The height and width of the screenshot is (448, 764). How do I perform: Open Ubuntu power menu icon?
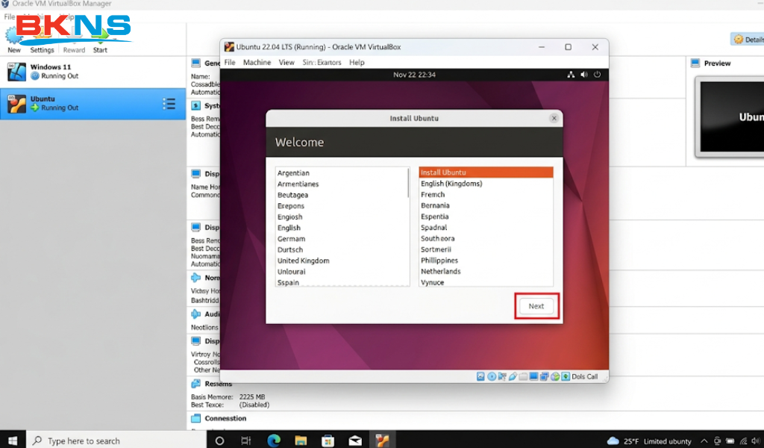[x=597, y=75]
